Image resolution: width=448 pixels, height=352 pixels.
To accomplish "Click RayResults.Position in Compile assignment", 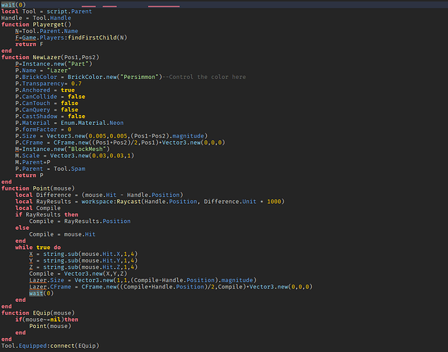I will (97, 221).
